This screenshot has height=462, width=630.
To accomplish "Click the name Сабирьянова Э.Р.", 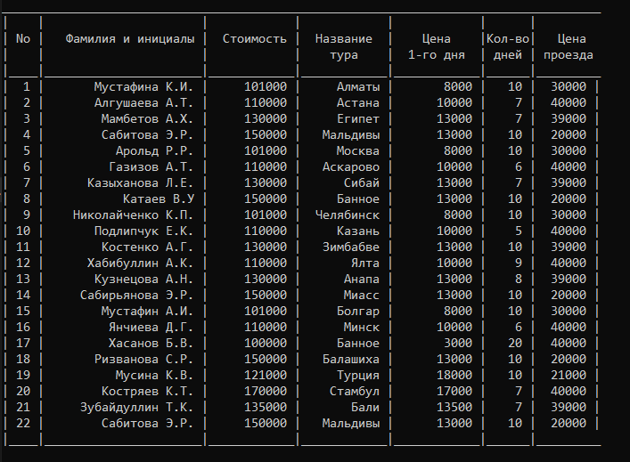I will point(136,295).
